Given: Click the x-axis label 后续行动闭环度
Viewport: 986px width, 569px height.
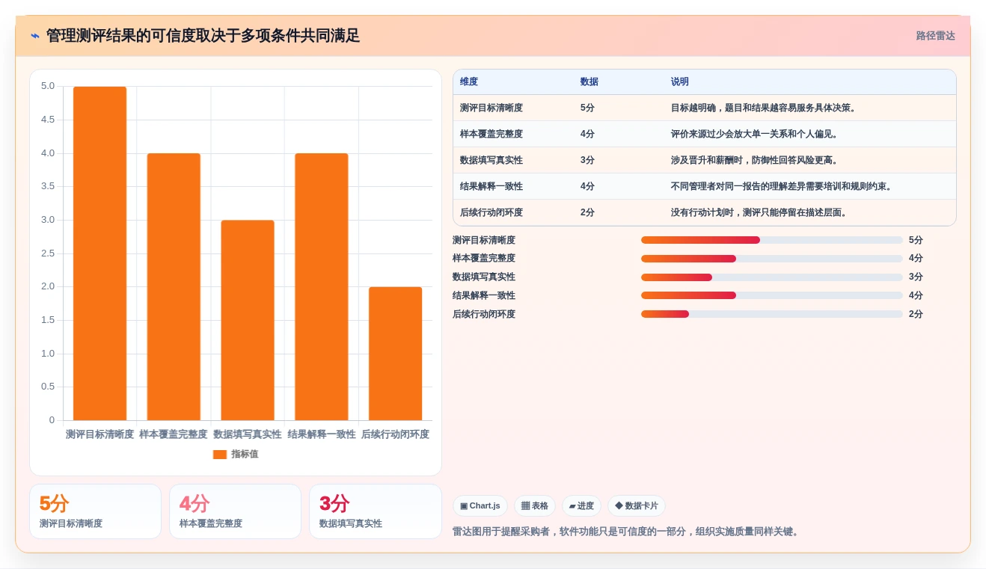Looking at the screenshot, I should point(395,434).
